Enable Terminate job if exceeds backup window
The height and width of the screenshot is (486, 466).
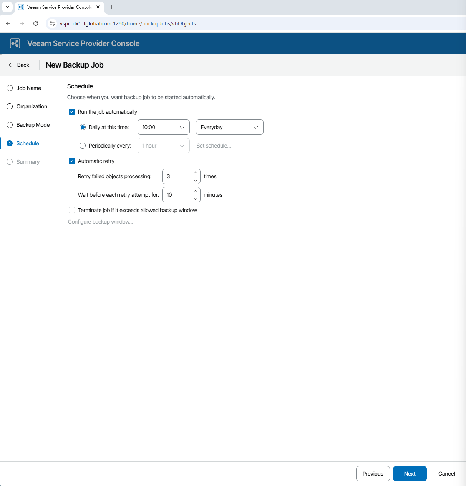click(72, 210)
